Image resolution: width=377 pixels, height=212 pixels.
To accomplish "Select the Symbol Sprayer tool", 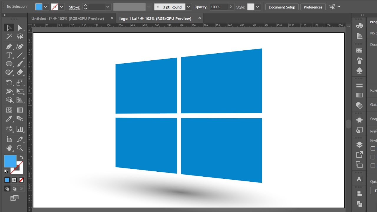I will pyautogui.click(x=9, y=129).
